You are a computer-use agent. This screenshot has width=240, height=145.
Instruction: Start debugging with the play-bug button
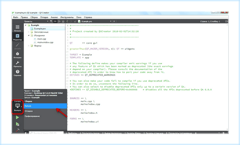[18, 124]
